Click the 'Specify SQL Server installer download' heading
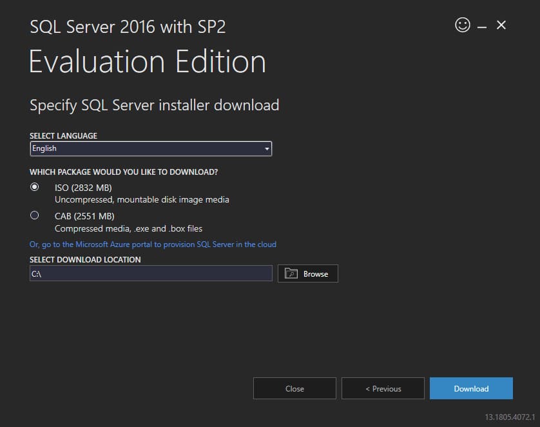The height and width of the screenshot is (427, 540). pos(154,105)
